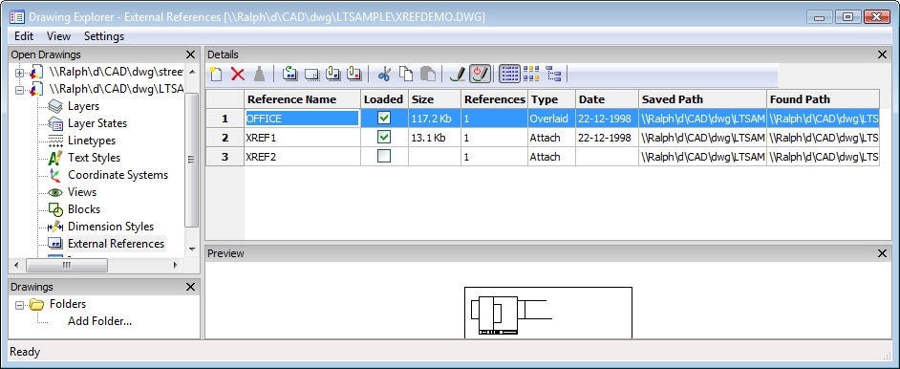Image resolution: width=900 pixels, height=369 pixels.
Task: Collapse the LTSAMPLE drawing tree node
Action: click(19, 90)
